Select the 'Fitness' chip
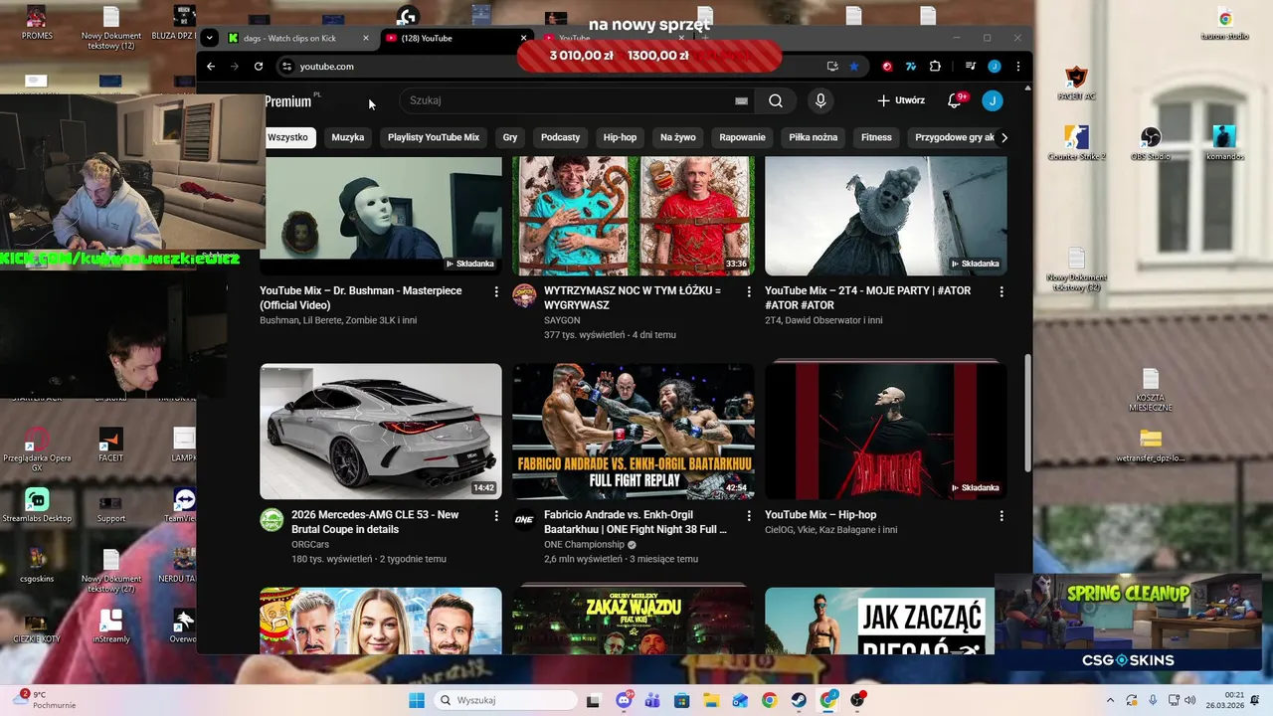This screenshot has width=1273, height=716. (876, 137)
